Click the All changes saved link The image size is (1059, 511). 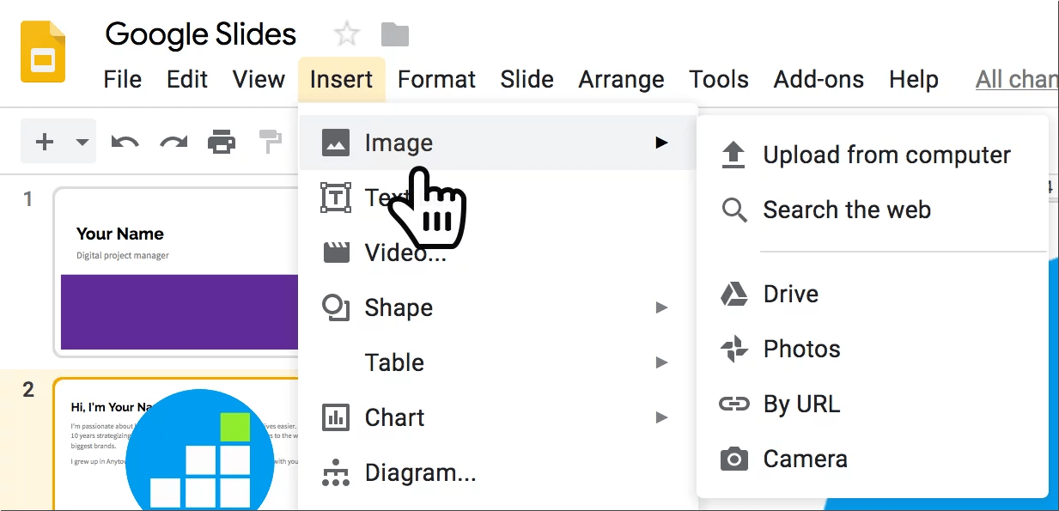[x=1017, y=80]
